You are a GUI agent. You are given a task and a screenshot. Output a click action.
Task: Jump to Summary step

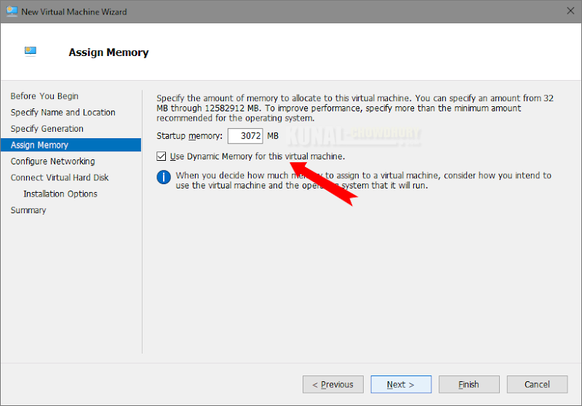[x=28, y=210]
